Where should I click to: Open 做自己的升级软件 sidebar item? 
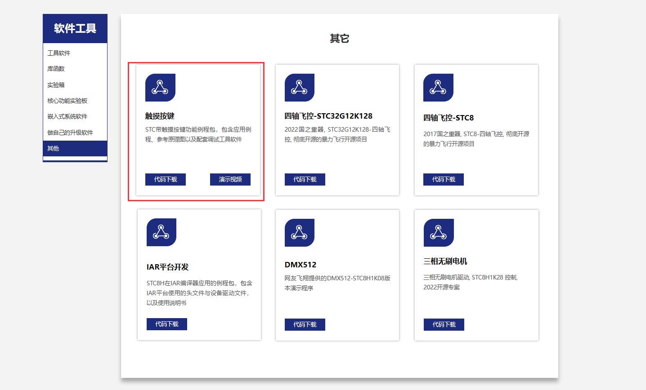[75, 133]
